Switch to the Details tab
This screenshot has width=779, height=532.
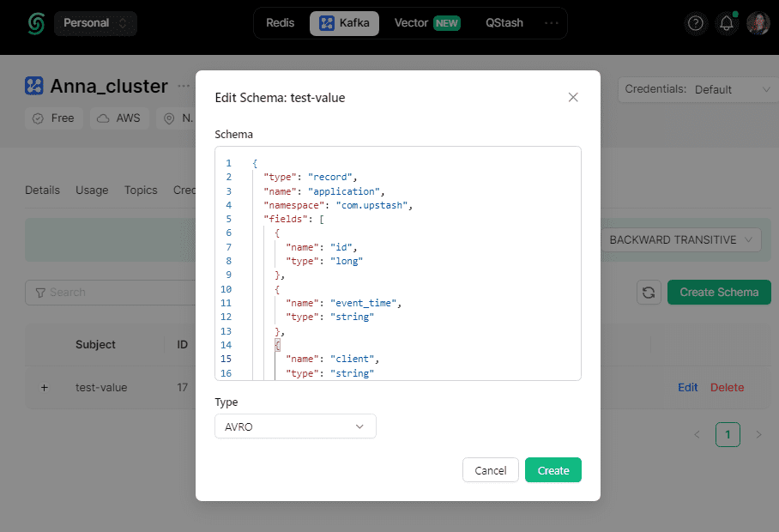click(42, 190)
